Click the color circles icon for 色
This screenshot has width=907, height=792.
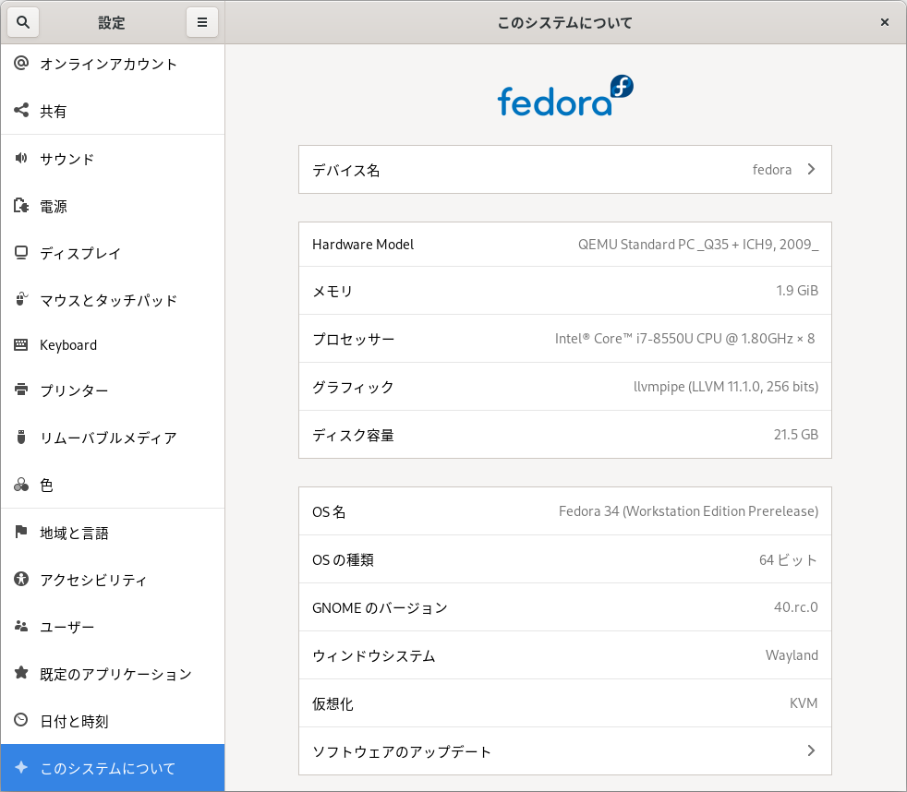[21, 485]
